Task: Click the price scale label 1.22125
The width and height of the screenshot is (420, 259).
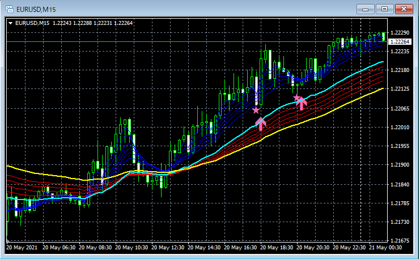Action: click(400, 88)
